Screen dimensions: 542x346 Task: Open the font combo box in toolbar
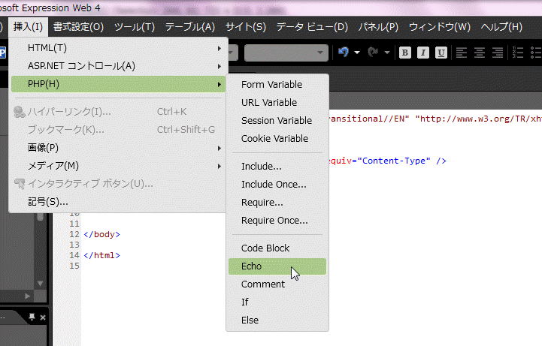286,53
